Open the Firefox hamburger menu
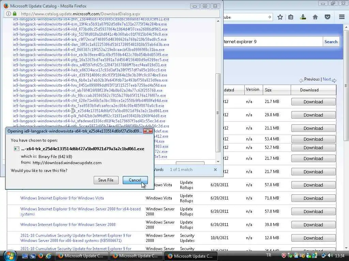This screenshot has height=261, width=349. (x=342, y=17)
